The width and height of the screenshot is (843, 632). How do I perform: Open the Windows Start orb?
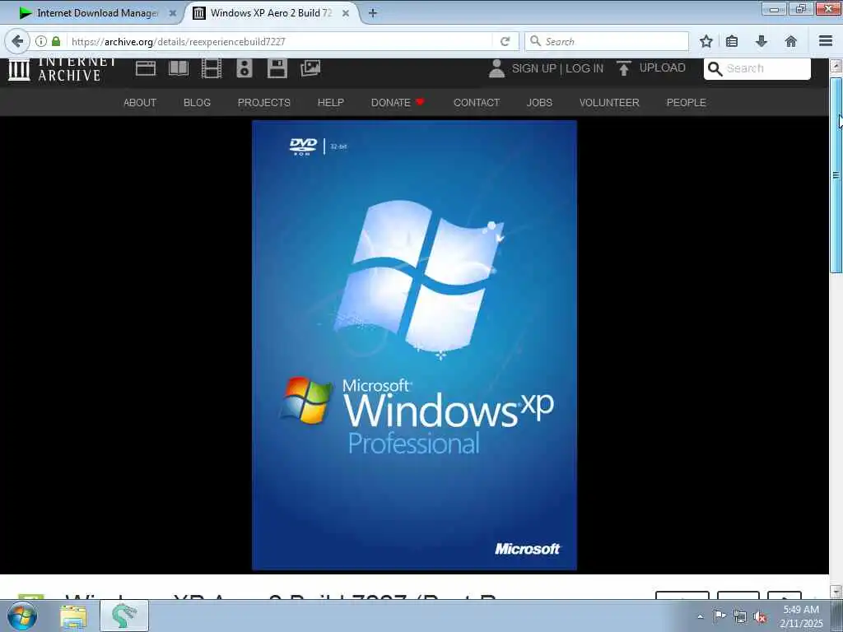pos(22,616)
